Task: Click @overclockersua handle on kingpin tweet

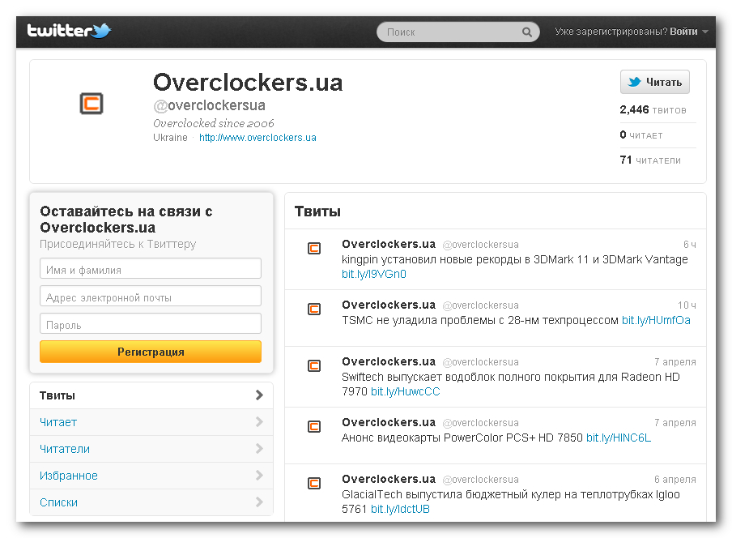Action: click(x=480, y=245)
